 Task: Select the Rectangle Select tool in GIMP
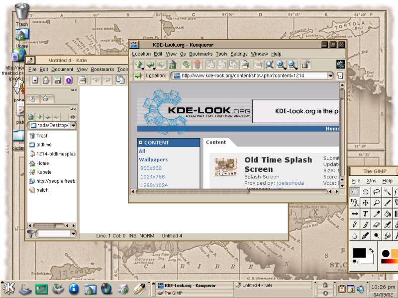click(355, 192)
